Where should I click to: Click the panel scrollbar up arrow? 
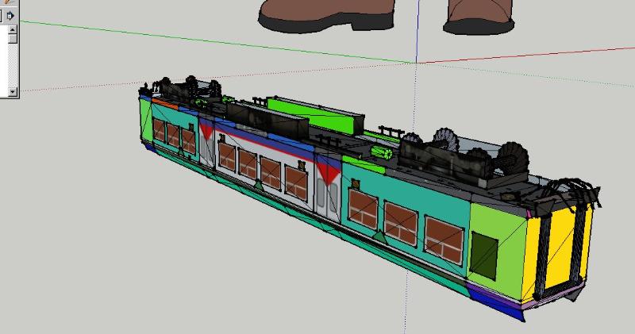click(x=13, y=29)
